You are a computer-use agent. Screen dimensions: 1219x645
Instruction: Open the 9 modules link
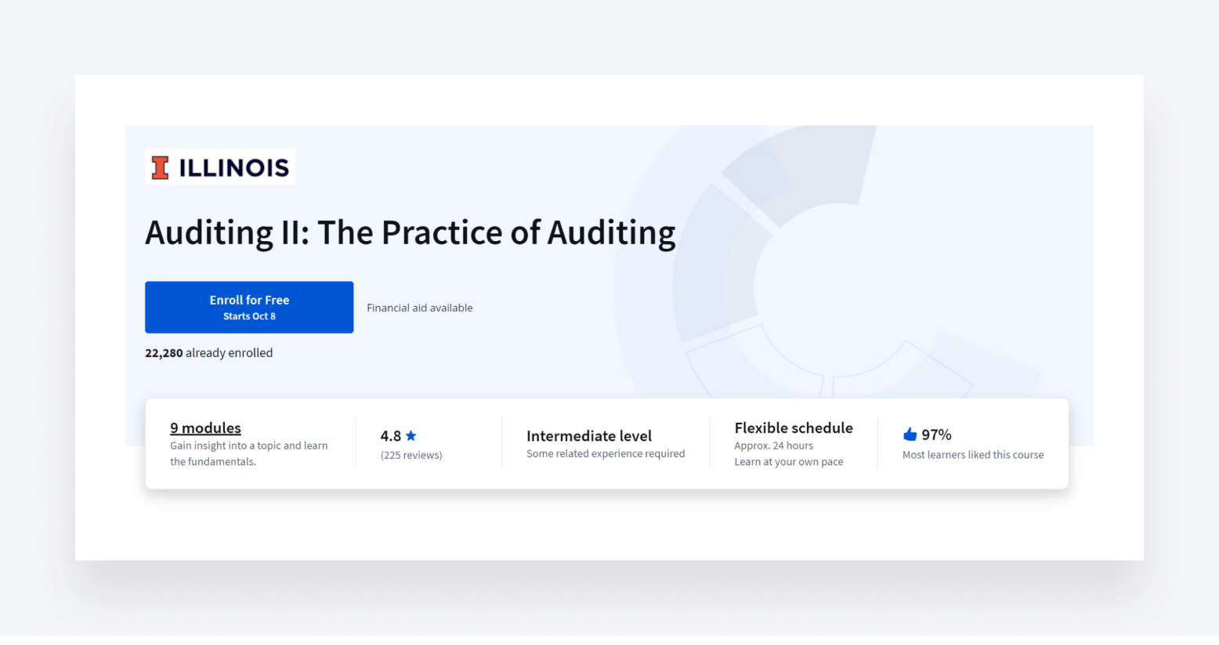pyautogui.click(x=205, y=427)
